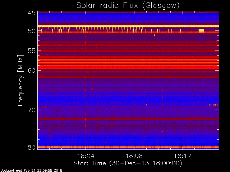230x172 pixels.
Task: Select the 60 MHz tick label
Action: (x=31, y=70)
